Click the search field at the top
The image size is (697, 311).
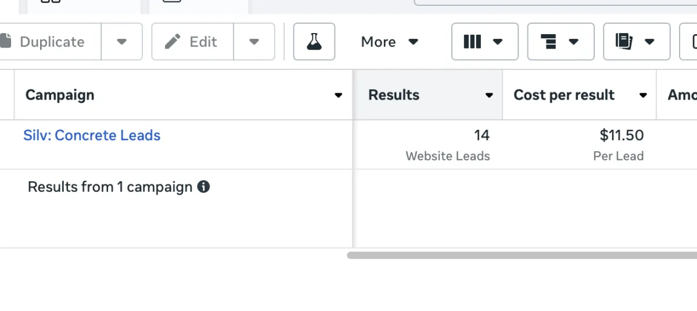[555, 2]
